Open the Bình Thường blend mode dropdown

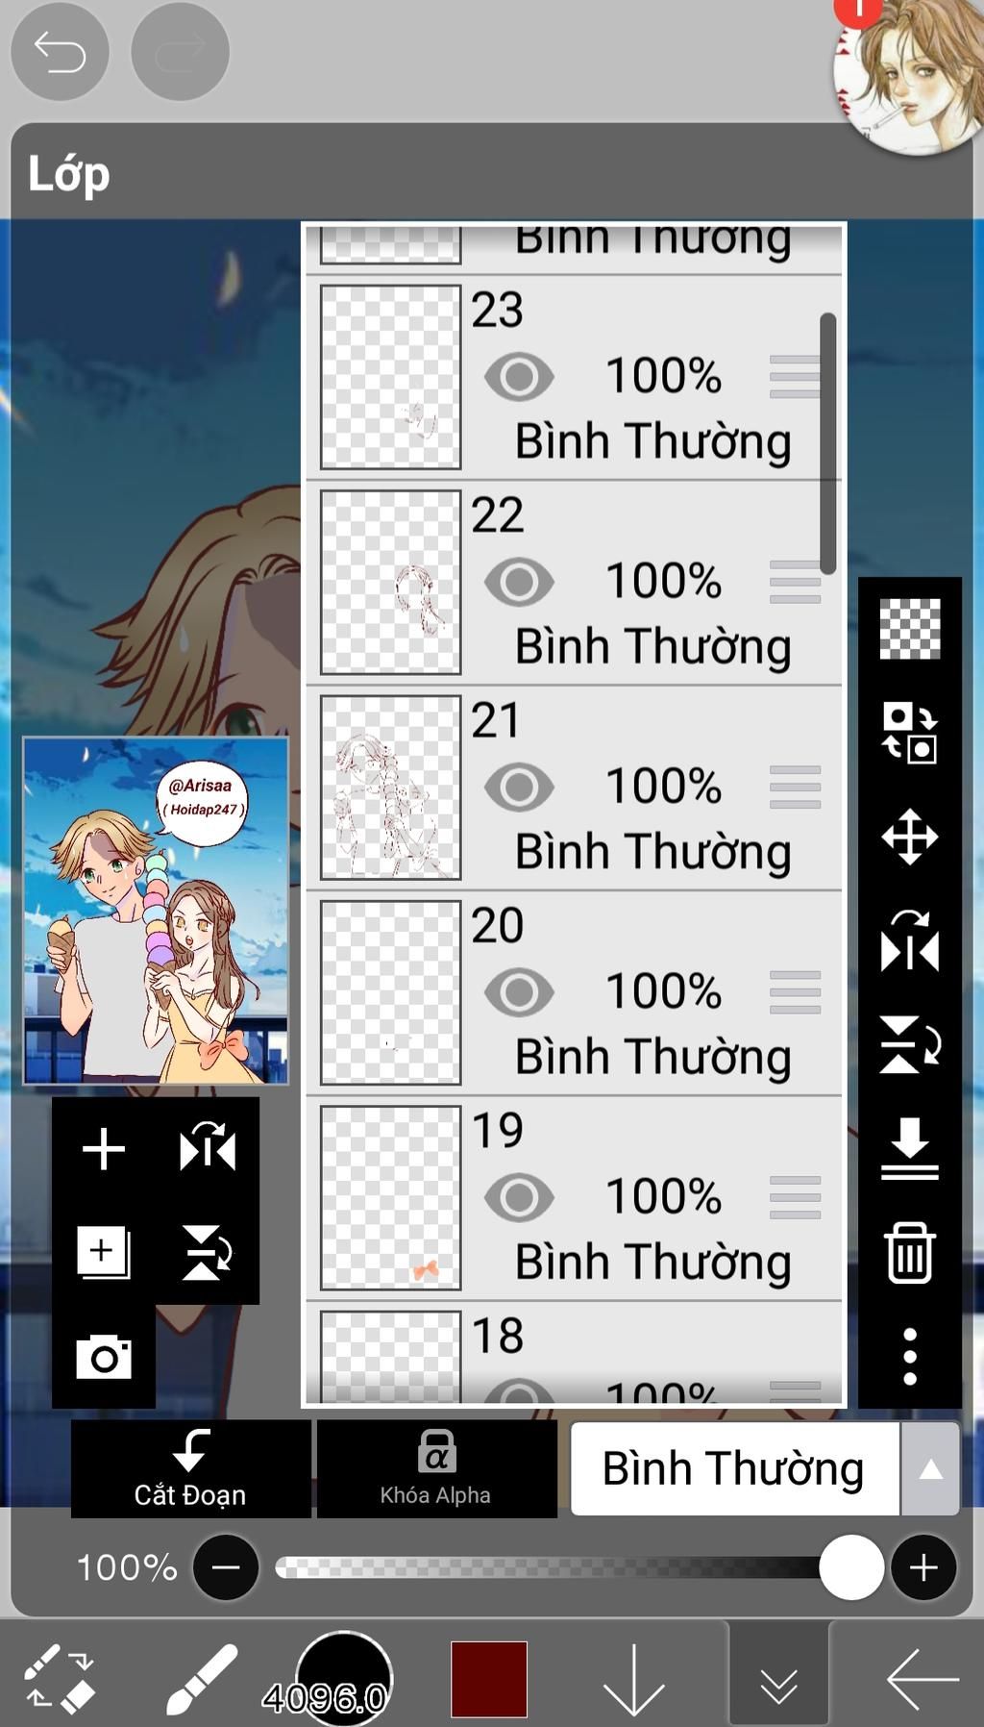[x=735, y=1469]
